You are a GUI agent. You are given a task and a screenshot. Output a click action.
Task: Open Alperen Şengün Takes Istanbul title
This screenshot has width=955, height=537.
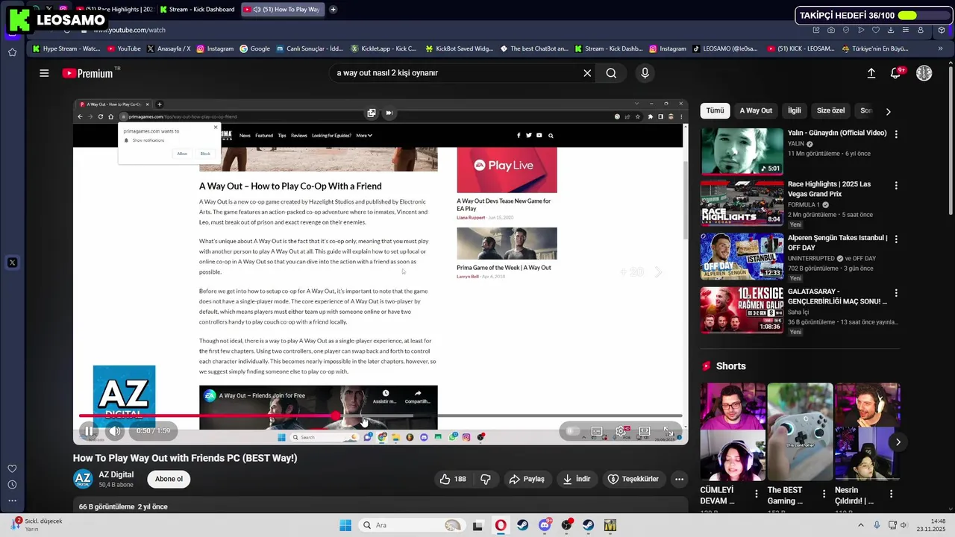coord(837,242)
